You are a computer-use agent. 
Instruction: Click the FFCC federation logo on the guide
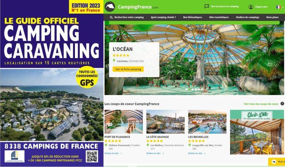14,156
